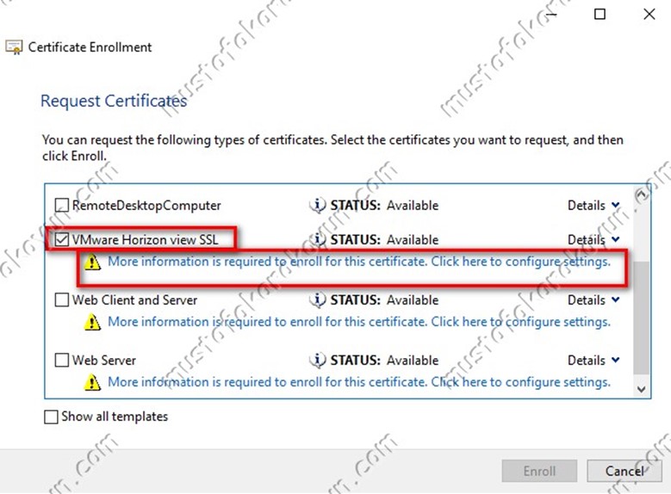Click the scroll down arrow of certificate list
Viewport: 671px width, 494px height.
tap(641, 389)
